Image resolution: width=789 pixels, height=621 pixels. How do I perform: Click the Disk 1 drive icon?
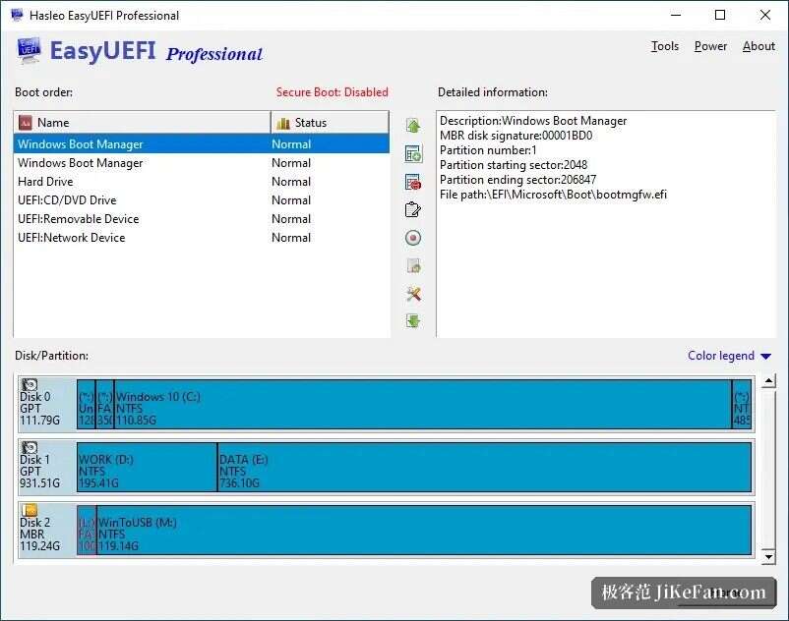[30, 447]
